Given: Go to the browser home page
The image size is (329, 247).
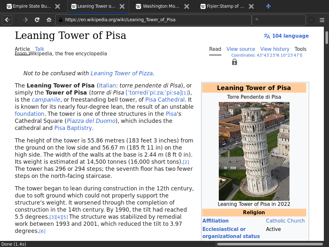Looking at the screenshot, I should tap(49, 20).
